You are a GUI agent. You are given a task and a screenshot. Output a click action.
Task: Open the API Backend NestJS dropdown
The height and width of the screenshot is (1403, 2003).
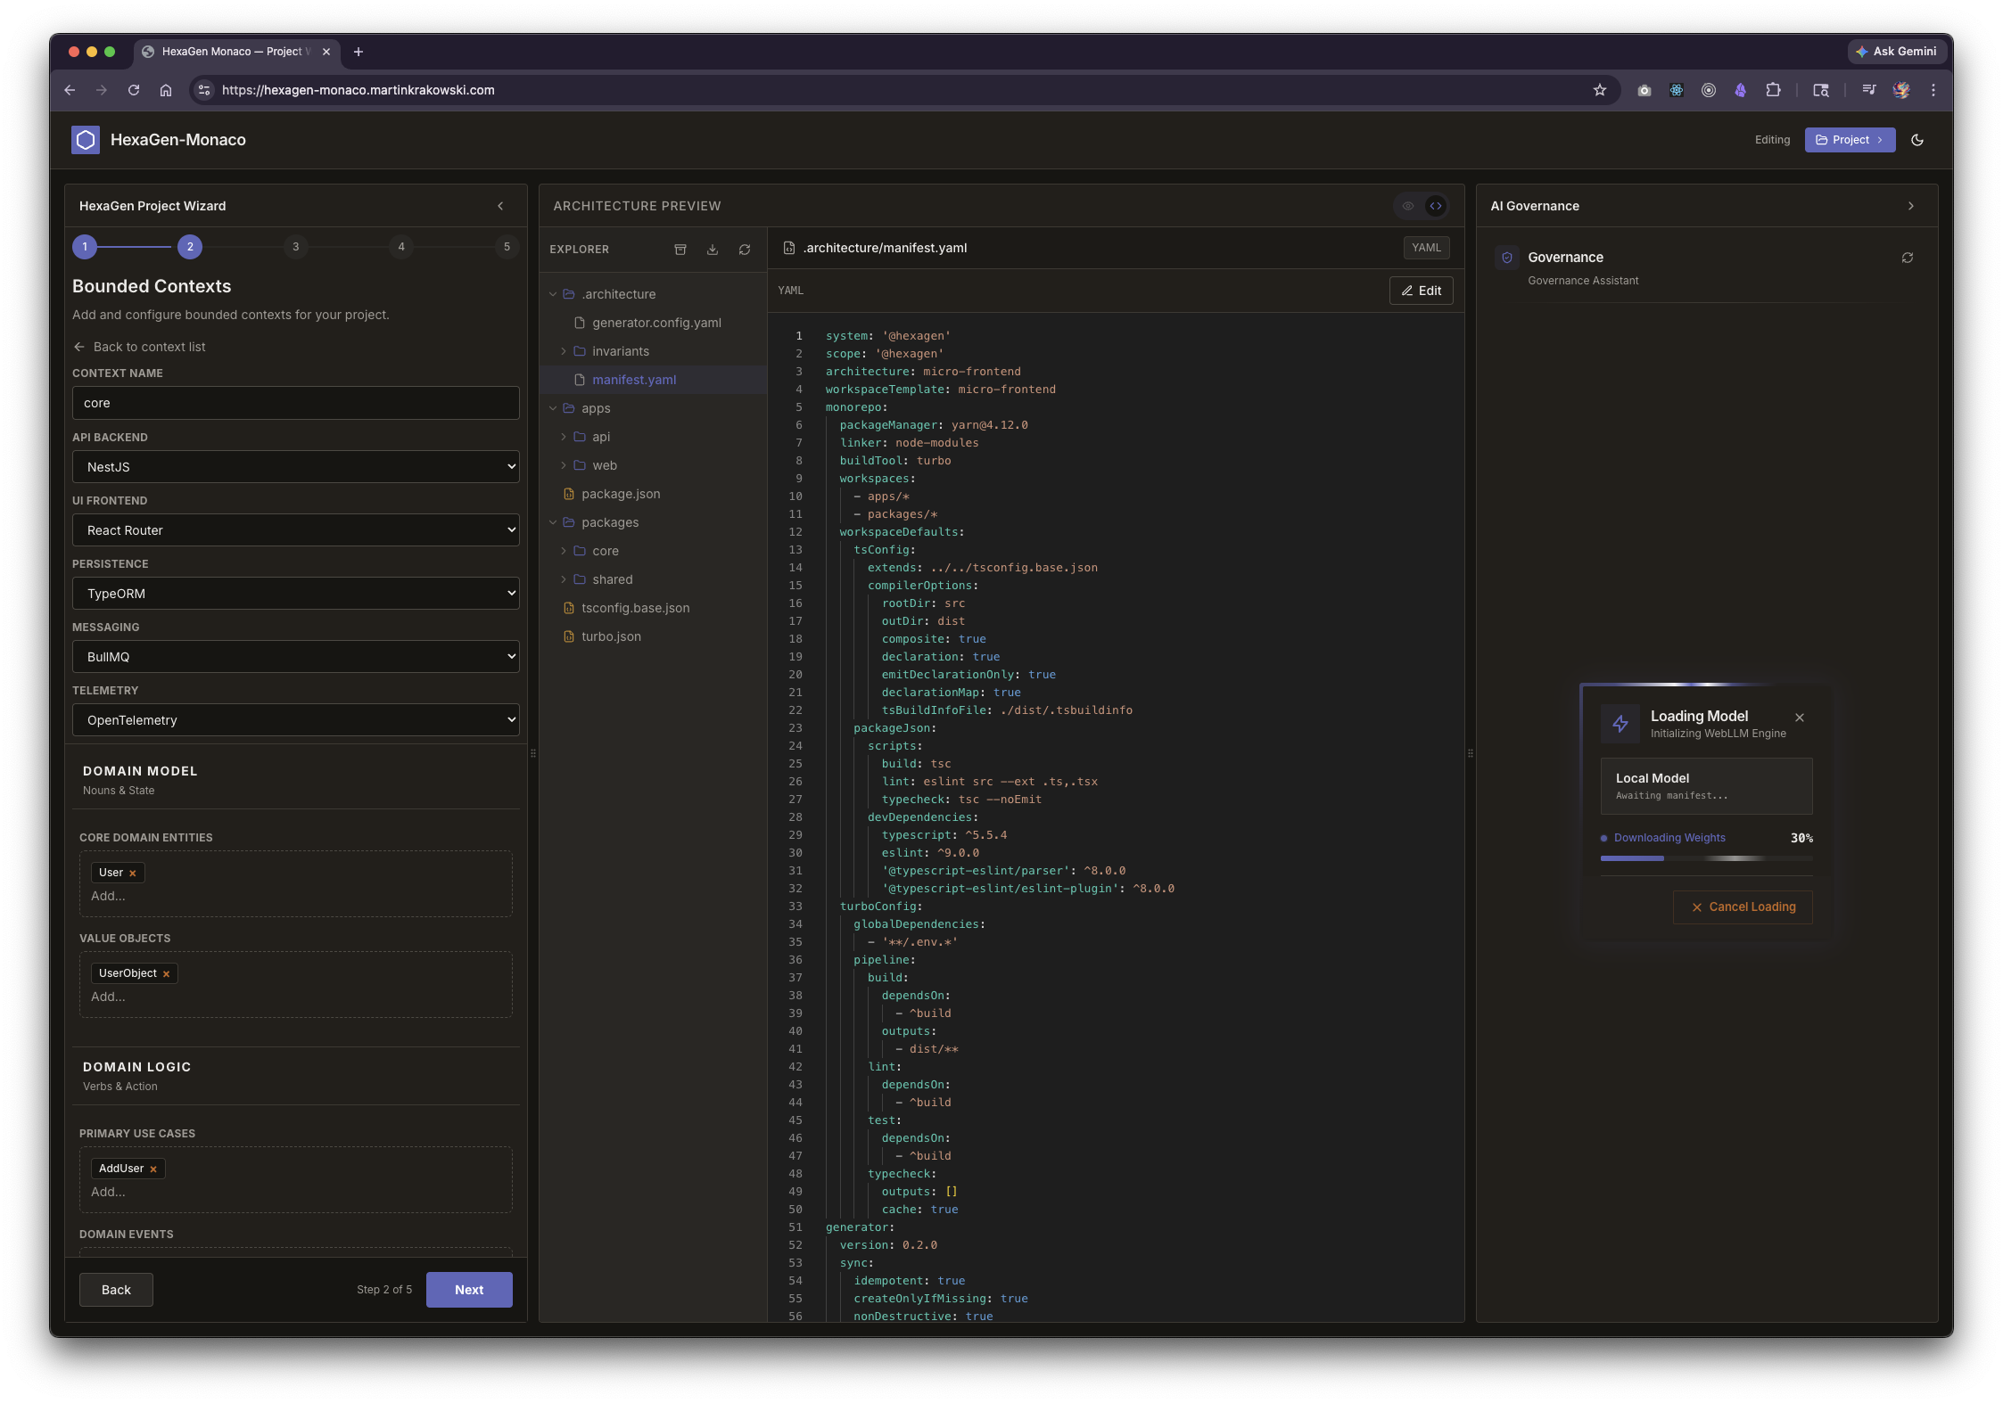pyautogui.click(x=295, y=467)
